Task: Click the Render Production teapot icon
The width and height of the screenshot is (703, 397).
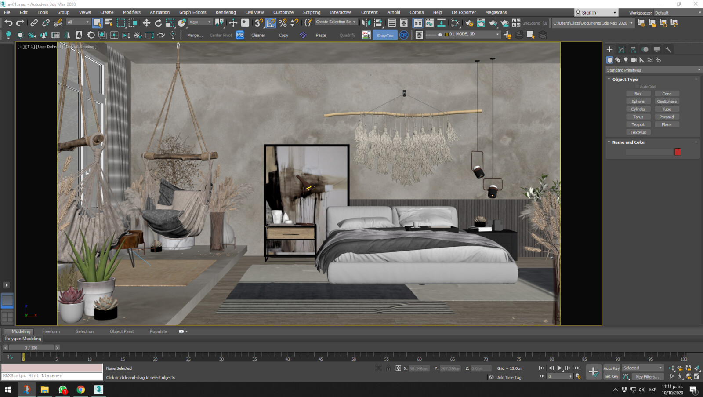Action: point(493,23)
